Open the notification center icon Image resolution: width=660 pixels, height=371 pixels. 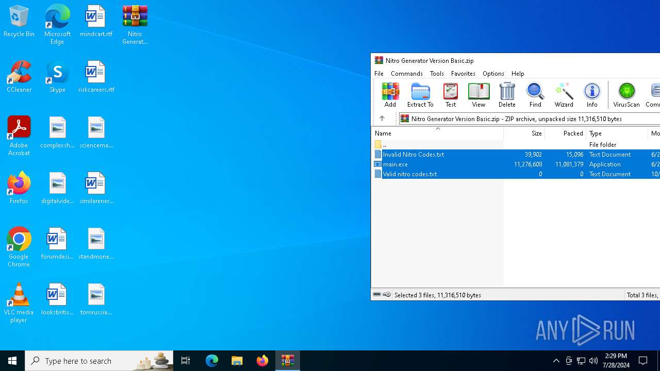(643, 361)
